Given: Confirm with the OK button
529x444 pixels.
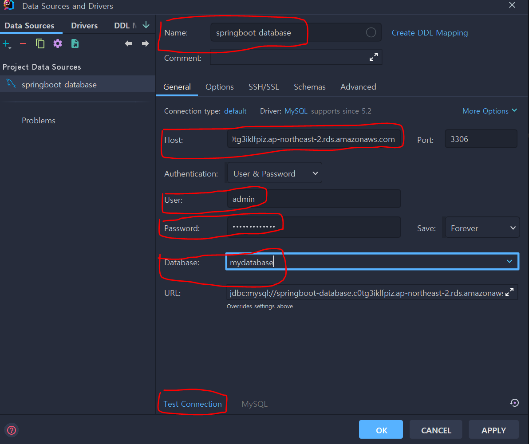Looking at the screenshot, I should [x=381, y=429].
